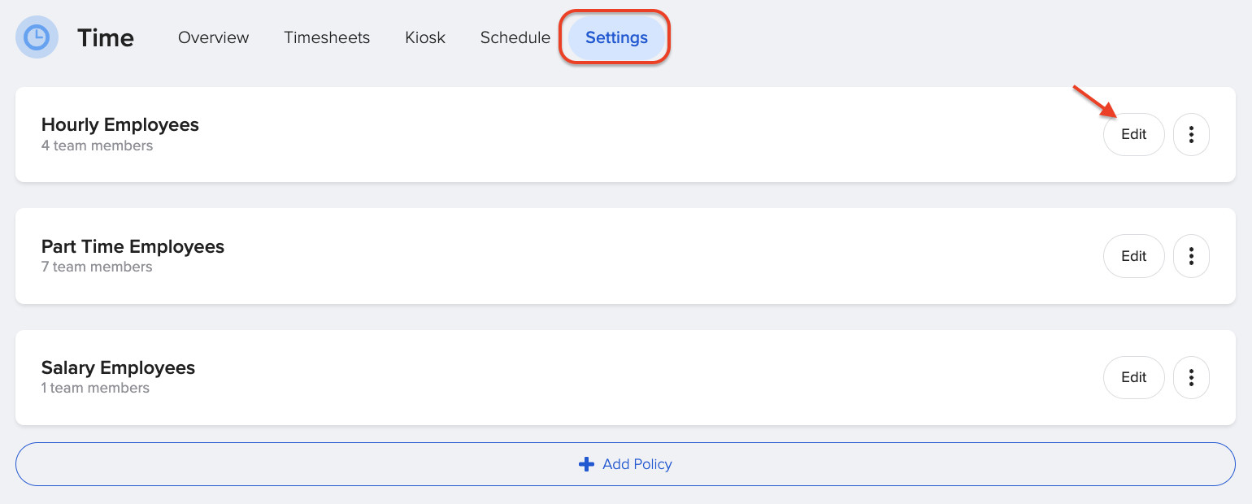Open the Schedule tab
1252x504 pixels.
[x=515, y=37]
